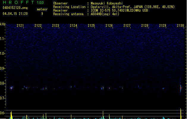Click the 2124 time axis label

(x=73, y=26)
